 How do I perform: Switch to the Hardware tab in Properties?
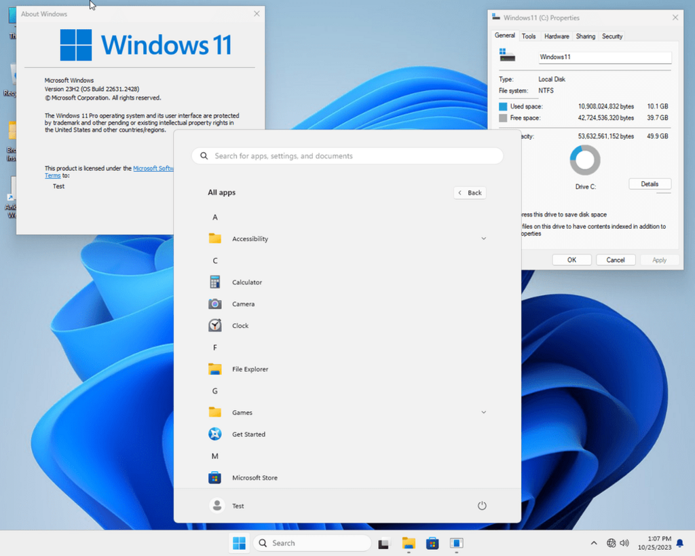(557, 37)
